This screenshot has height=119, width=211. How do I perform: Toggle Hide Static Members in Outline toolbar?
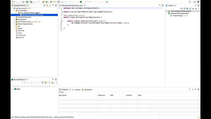pos(190,9)
